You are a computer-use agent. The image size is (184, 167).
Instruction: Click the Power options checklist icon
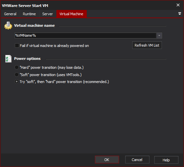point(8,59)
